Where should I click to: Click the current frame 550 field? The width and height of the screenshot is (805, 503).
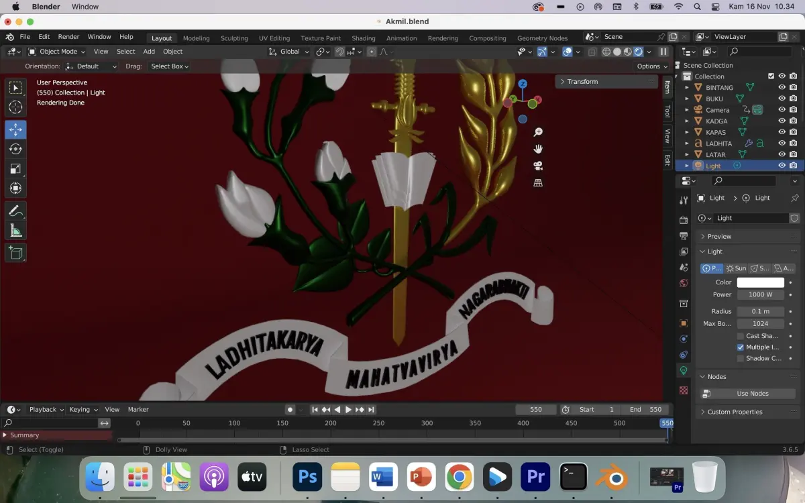(536, 409)
